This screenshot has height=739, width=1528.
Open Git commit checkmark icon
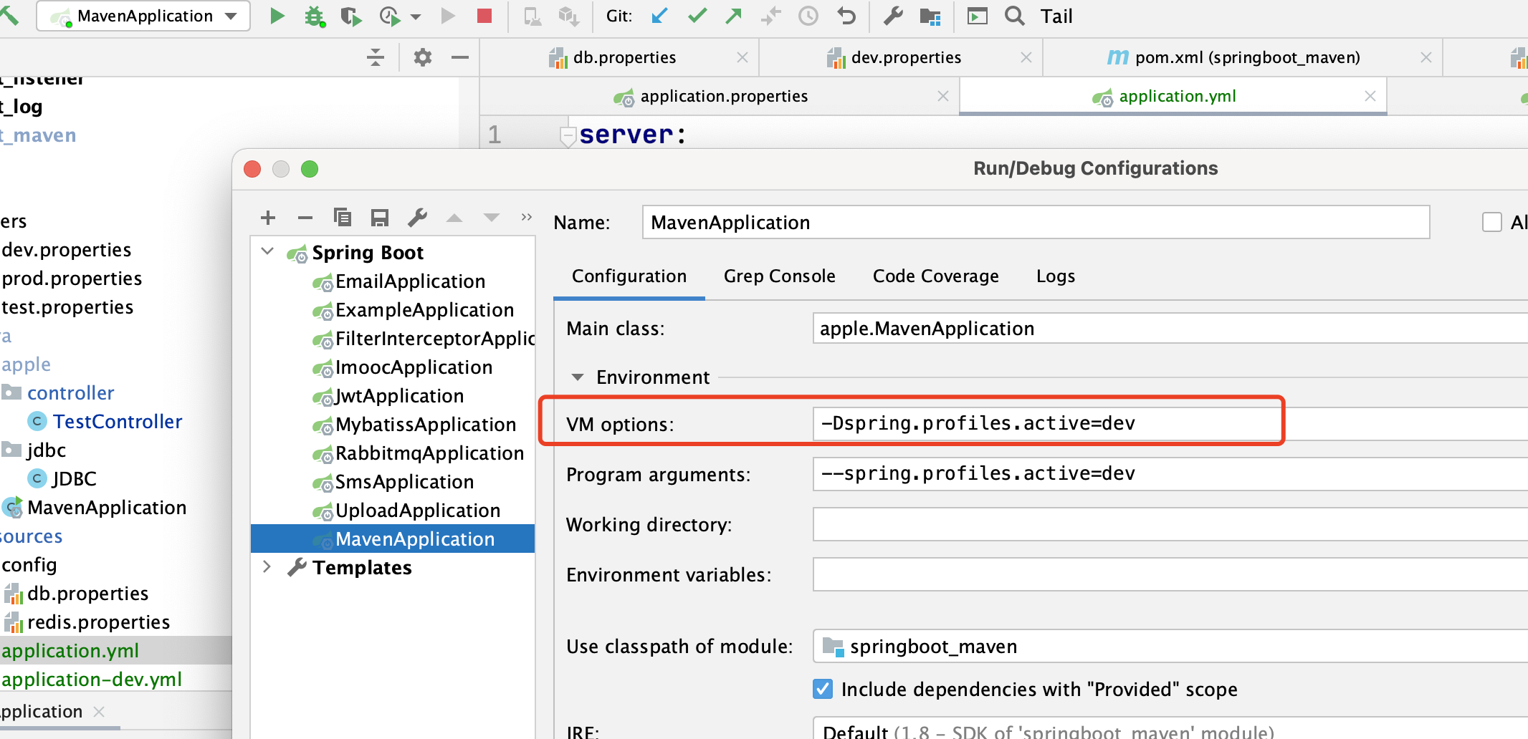[696, 16]
